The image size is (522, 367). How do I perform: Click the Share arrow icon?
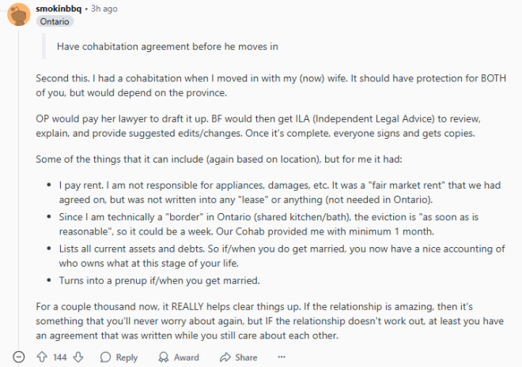point(225,357)
